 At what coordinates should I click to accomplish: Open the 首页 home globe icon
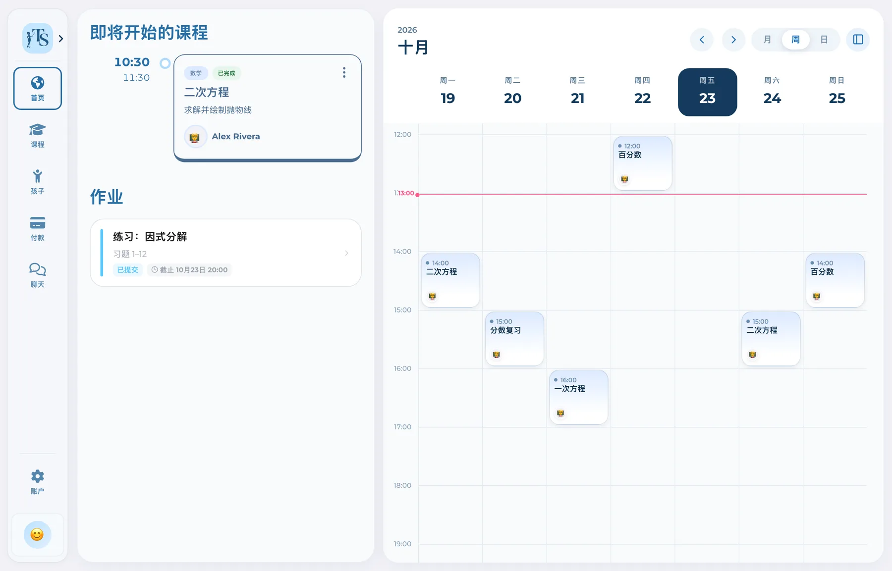pos(38,83)
